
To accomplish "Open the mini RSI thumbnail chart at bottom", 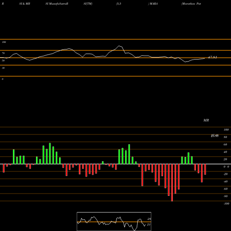I will [x=114, y=221].
